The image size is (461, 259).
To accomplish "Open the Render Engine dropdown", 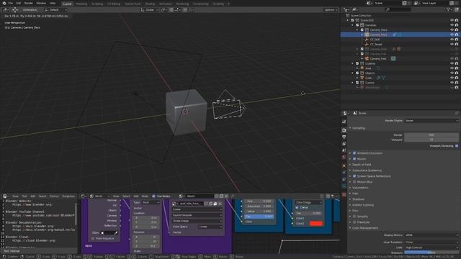I will (x=431, y=121).
